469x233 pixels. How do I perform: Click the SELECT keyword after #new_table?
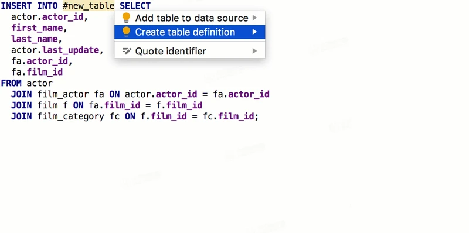click(135, 6)
